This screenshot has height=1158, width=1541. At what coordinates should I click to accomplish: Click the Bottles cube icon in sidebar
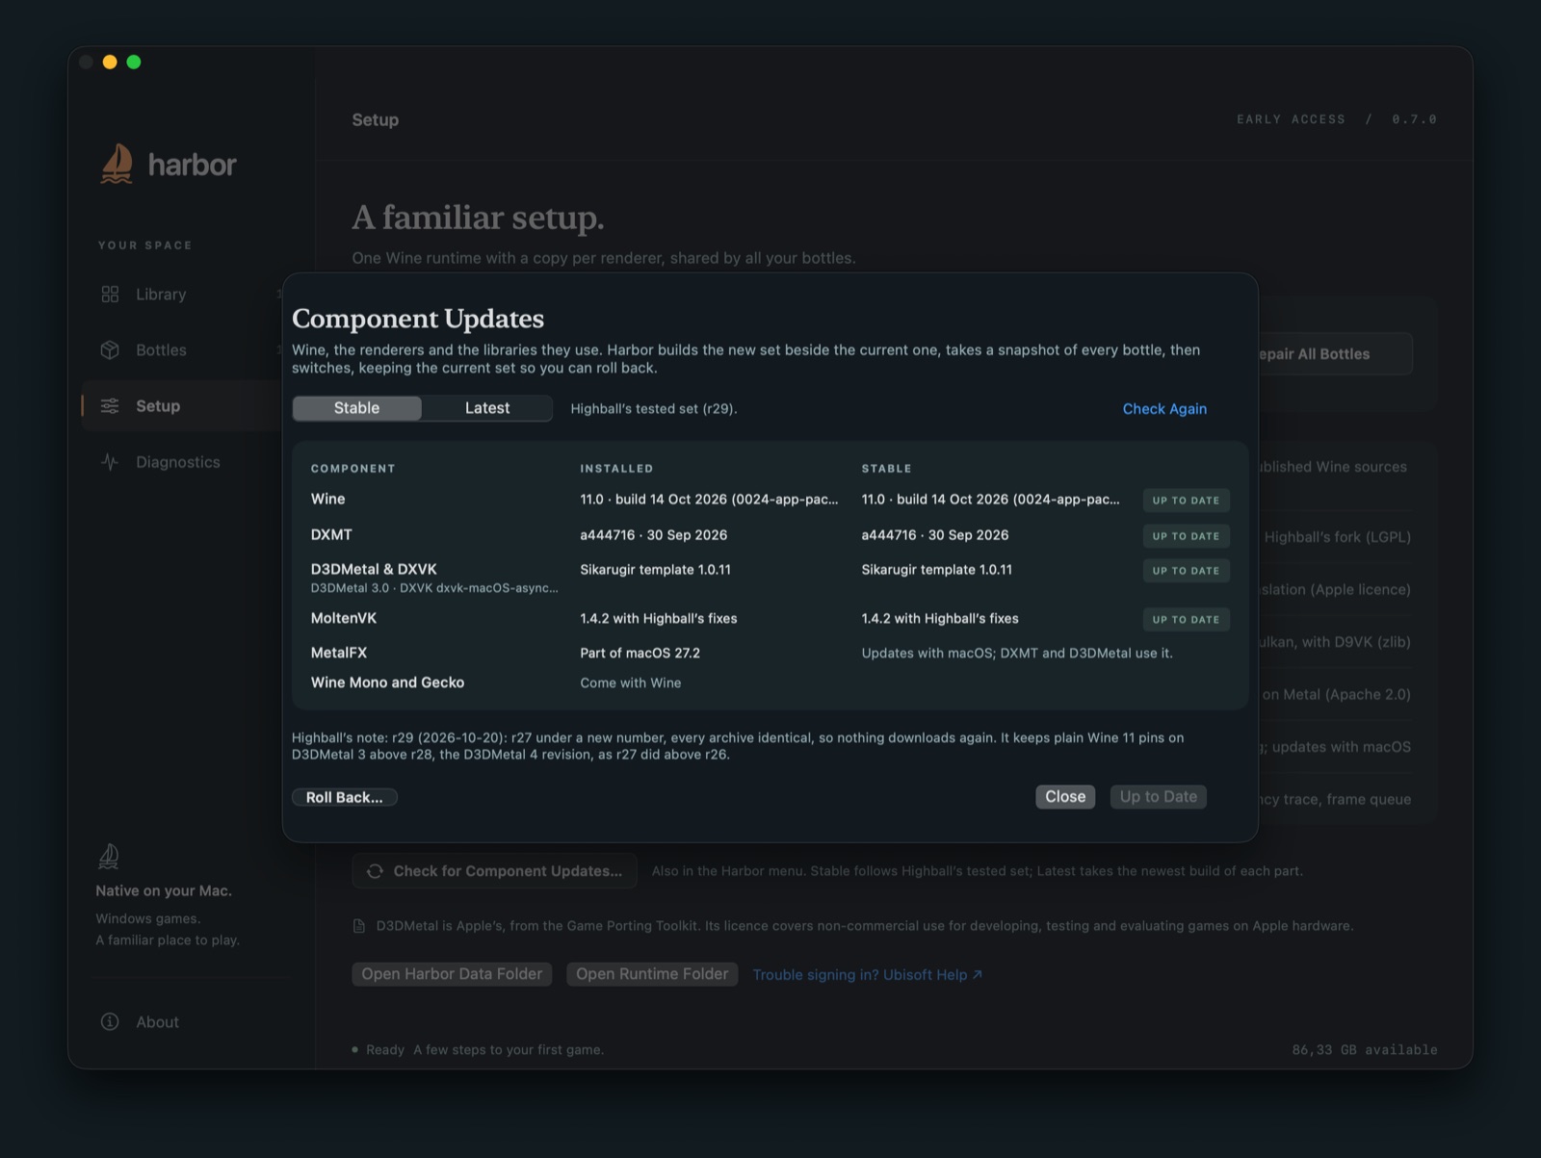110,349
